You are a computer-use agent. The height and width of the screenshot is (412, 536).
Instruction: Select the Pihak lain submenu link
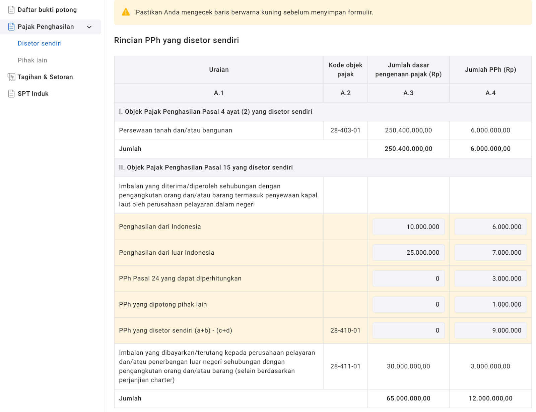click(32, 60)
